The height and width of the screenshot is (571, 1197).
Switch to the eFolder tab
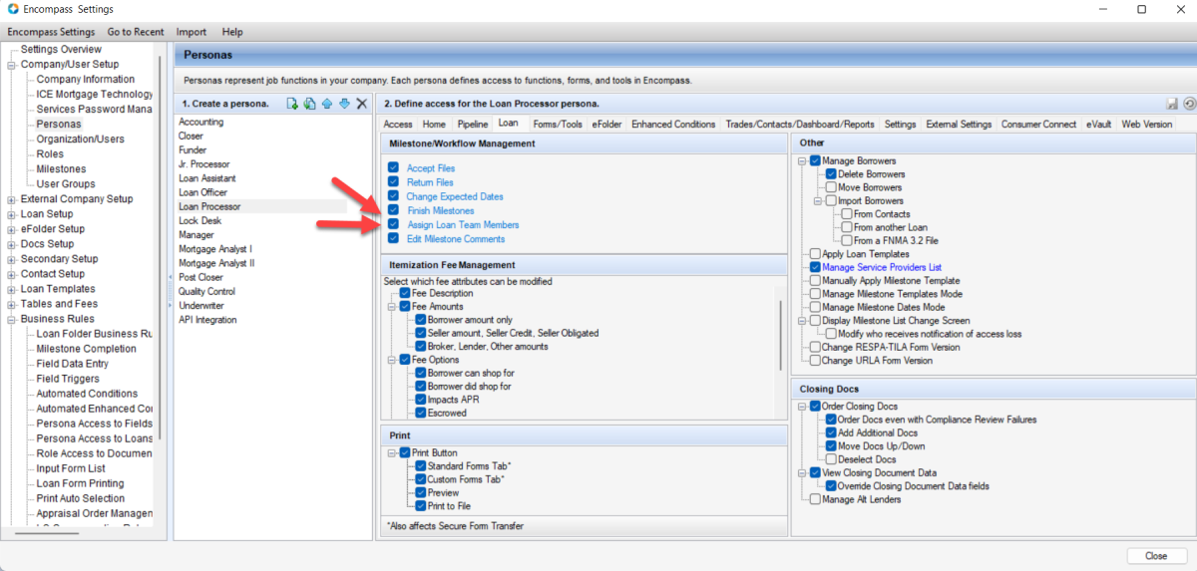pyautogui.click(x=606, y=125)
